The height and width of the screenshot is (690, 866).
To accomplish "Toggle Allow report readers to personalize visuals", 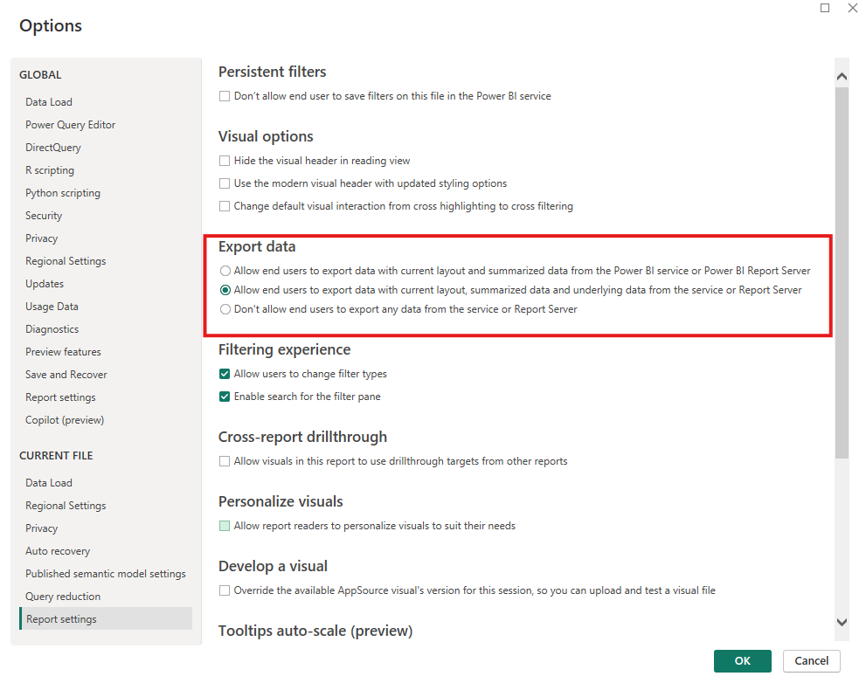I will click(x=225, y=526).
